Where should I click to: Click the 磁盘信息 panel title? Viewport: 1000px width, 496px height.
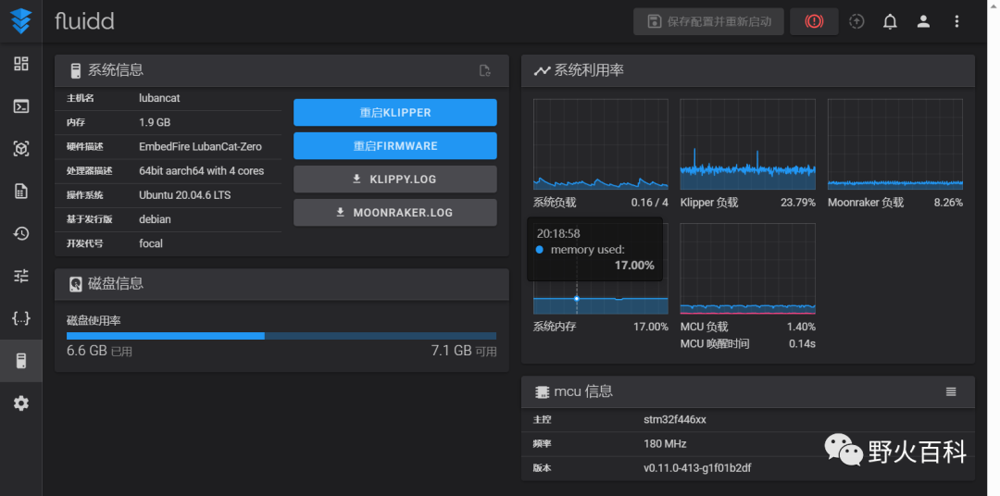[x=116, y=284]
